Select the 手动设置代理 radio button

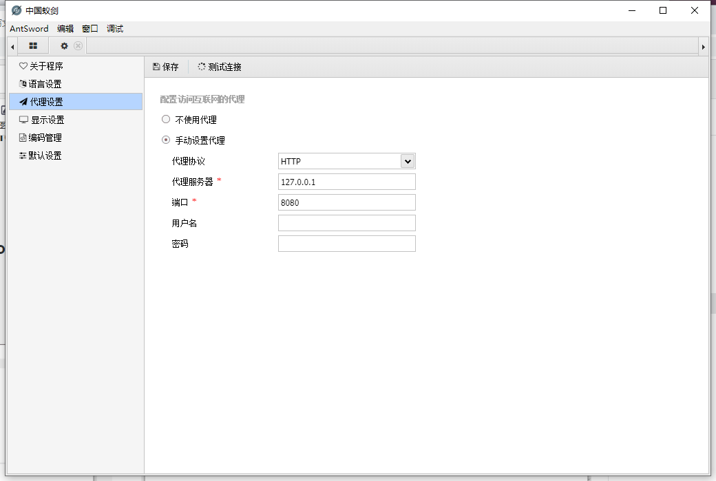click(x=166, y=140)
